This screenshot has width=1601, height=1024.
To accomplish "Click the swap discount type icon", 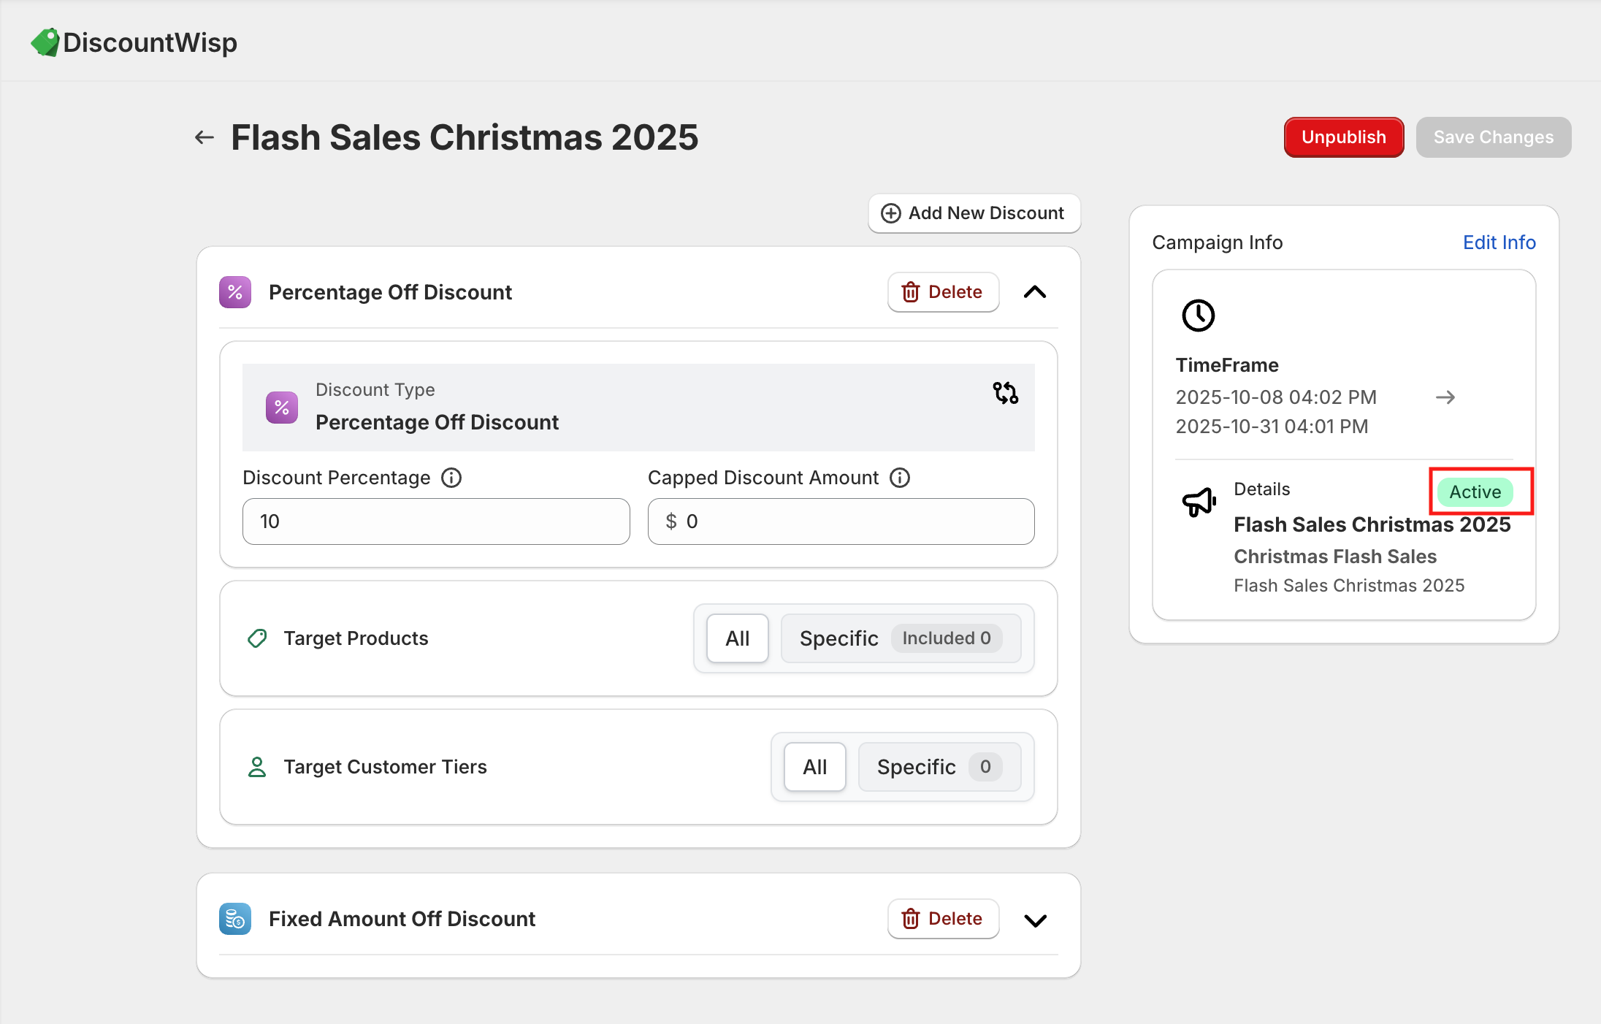I will click(1005, 393).
